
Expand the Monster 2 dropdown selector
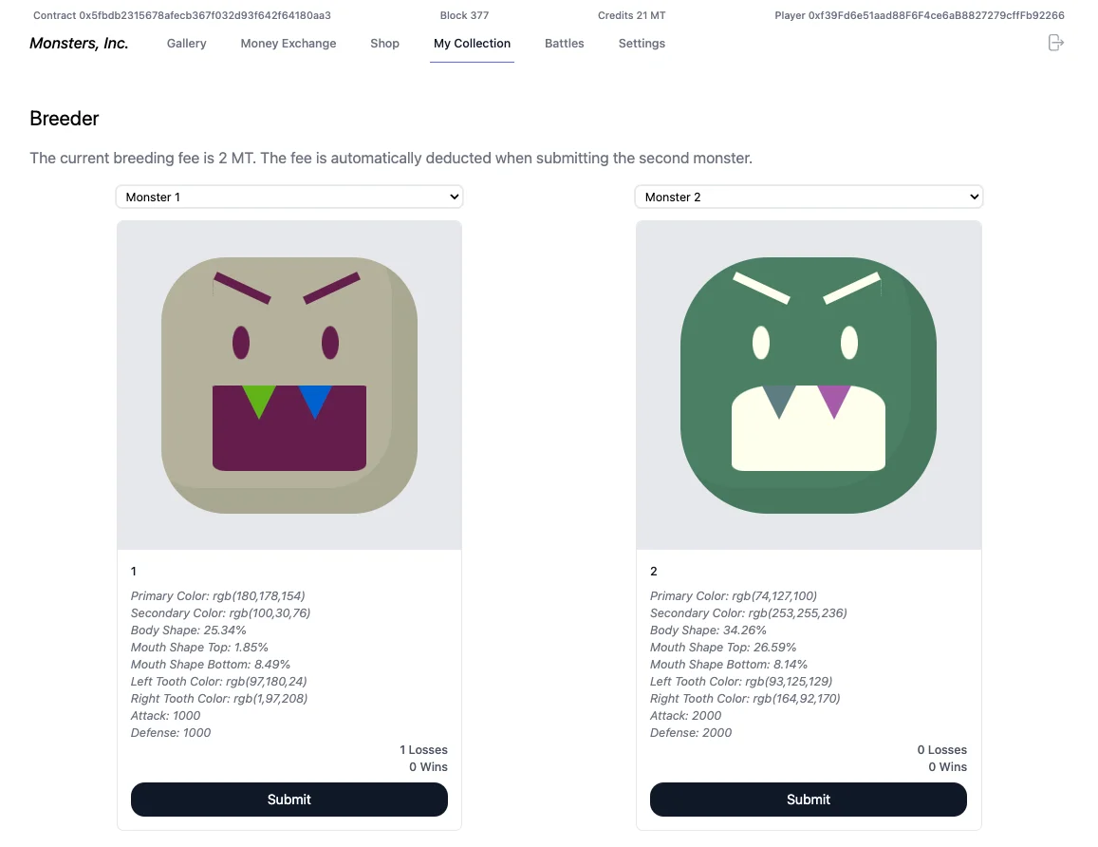click(x=809, y=197)
